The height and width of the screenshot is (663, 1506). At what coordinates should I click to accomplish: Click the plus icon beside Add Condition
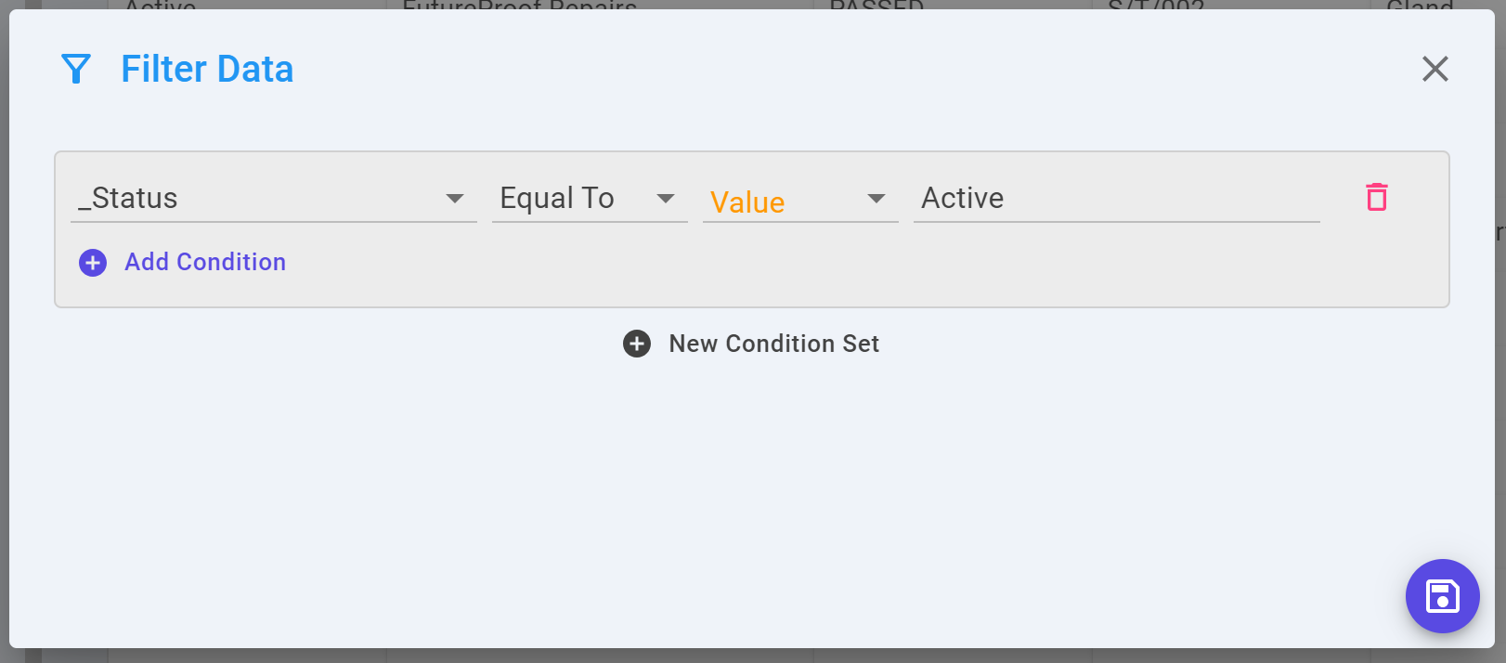pyautogui.click(x=93, y=263)
